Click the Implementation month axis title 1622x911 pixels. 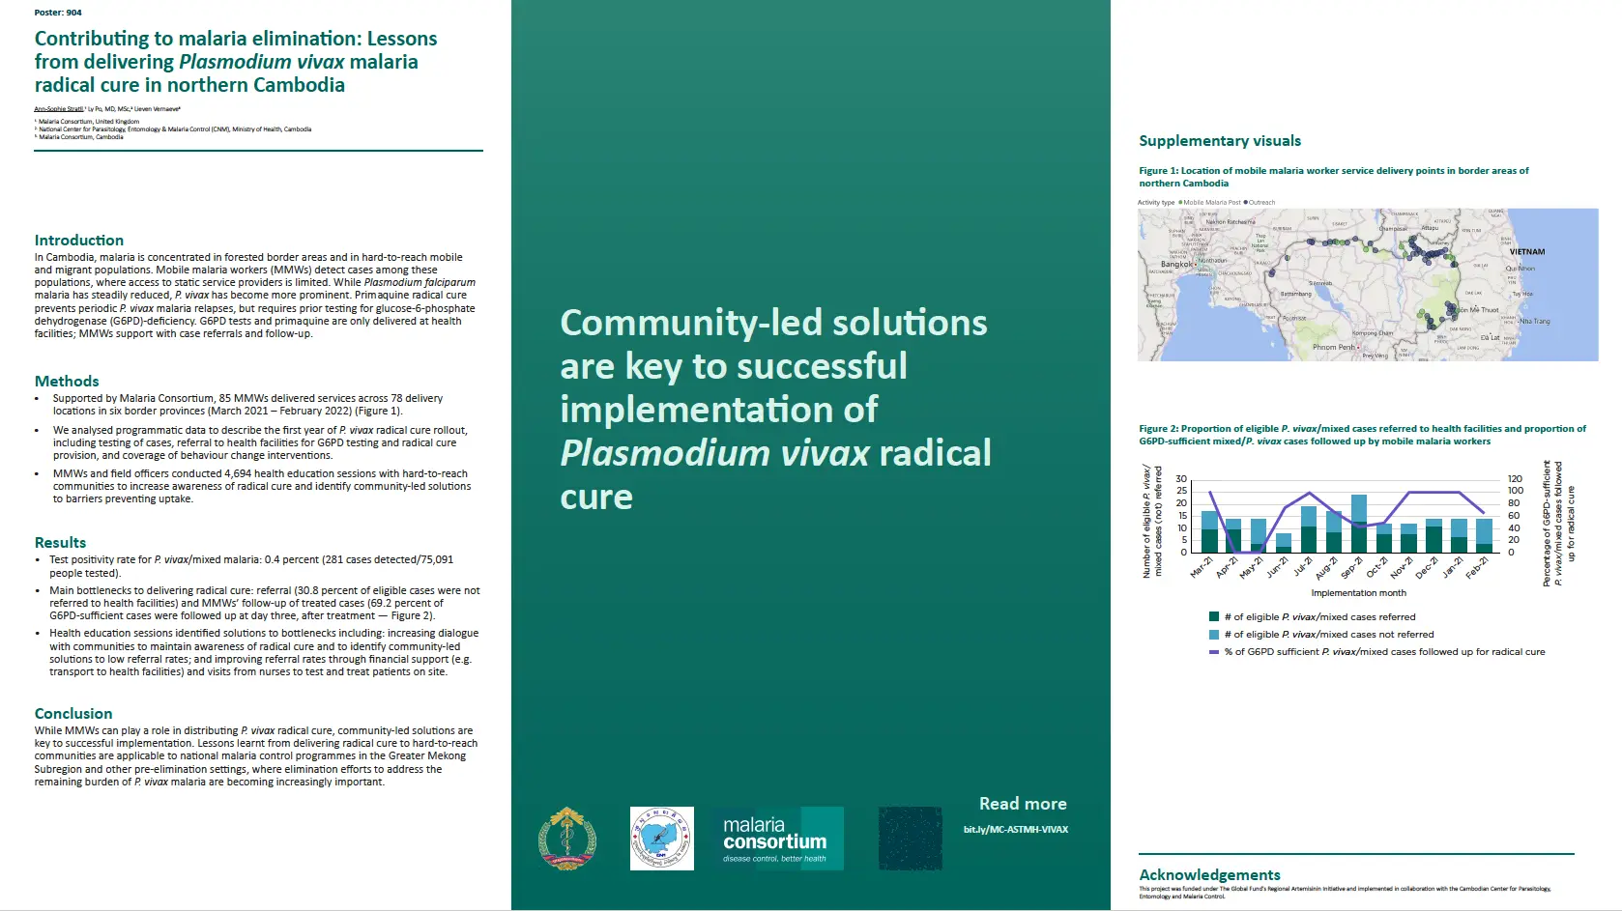[x=1358, y=593]
